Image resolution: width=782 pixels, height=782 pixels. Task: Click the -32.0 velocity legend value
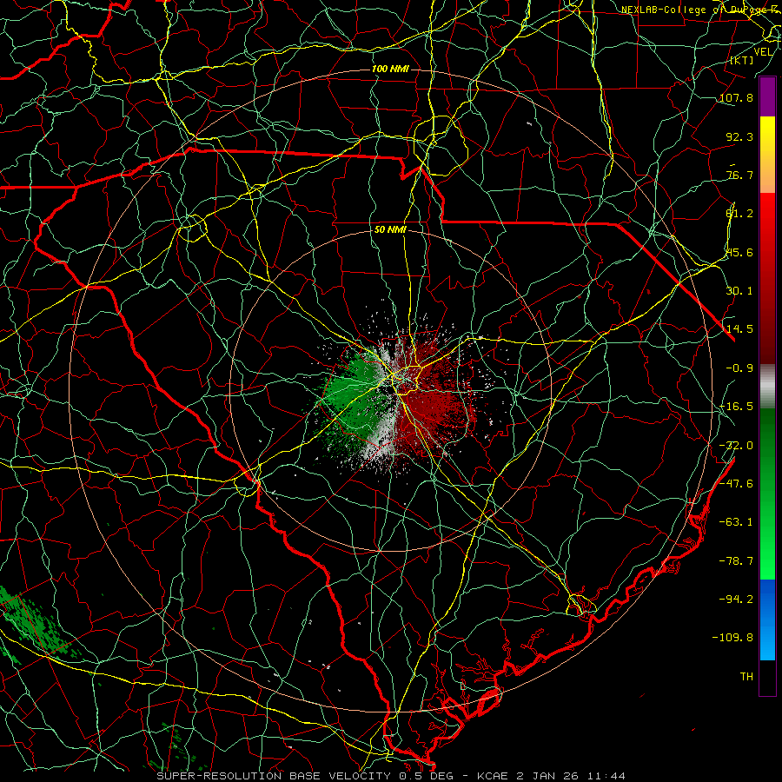(x=736, y=446)
